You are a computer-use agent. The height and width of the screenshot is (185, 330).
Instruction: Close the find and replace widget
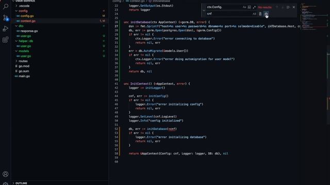(x=294, y=7)
